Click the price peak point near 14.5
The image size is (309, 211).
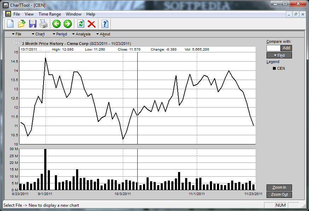pos(46,58)
